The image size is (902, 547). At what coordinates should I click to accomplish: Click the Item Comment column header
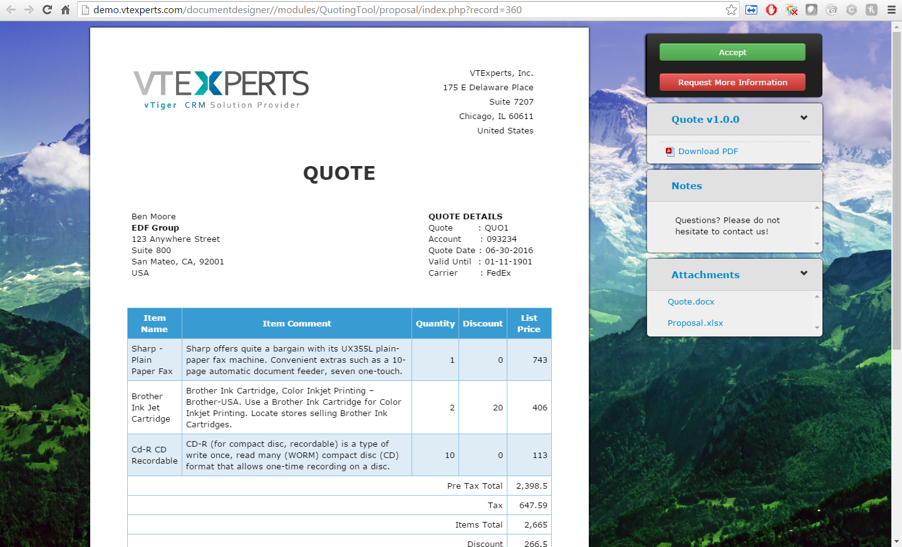click(x=297, y=323)
